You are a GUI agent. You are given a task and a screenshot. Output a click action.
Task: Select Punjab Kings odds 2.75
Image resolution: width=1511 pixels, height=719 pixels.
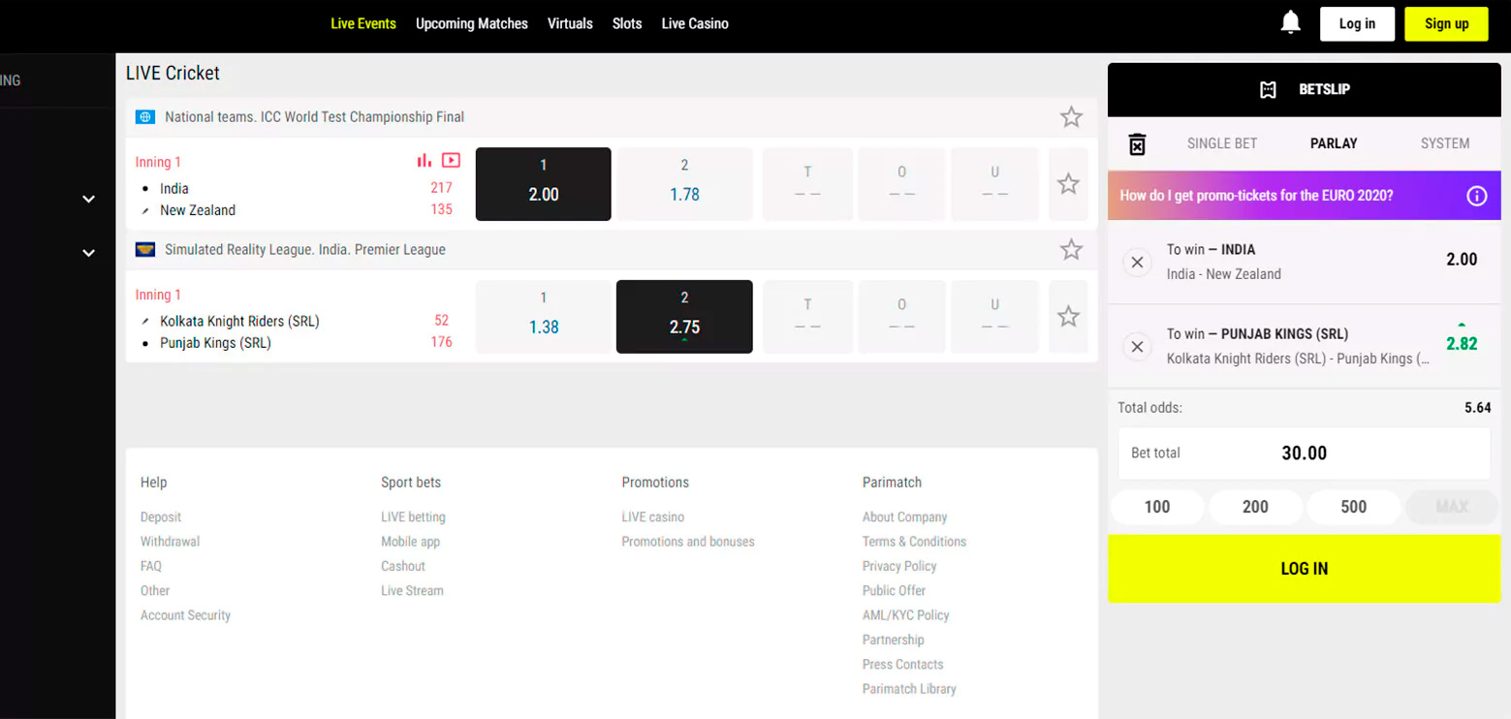click(x=684, y=317)
